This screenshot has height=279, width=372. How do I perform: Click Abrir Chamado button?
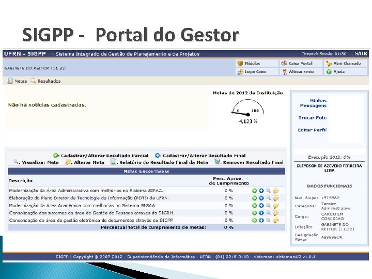(x=346, y=64)
